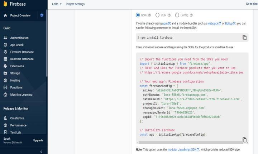Screen dimensions: 258x154
Task: Select the CDN radio option
Action: [157, 15]
